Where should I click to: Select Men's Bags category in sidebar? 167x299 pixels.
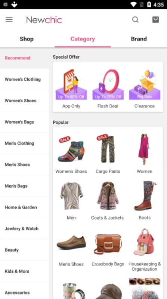tap(24, 186)
